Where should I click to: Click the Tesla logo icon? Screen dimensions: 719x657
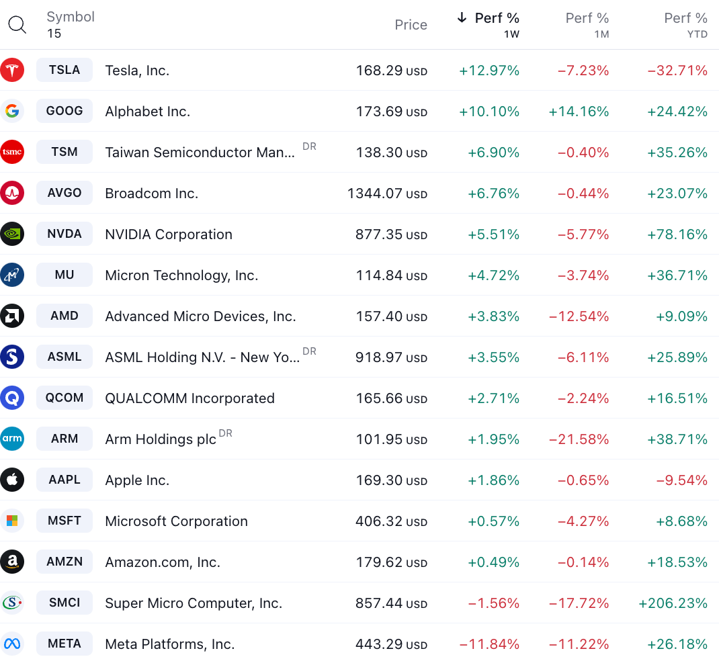pyautogui.click(x=13, y=70)
